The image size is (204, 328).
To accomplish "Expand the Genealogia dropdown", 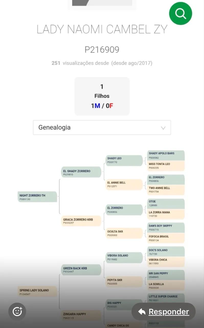I will [102, 127].
